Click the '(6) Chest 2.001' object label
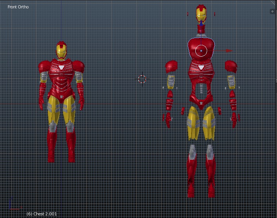The height and width of the screenshot is (218, 277). coord(41,214)
